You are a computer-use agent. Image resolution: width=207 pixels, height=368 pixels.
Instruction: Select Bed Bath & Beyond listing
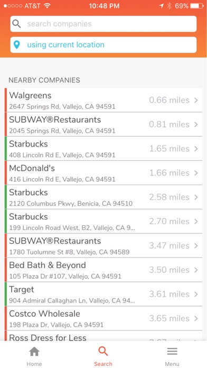[103, 270]
